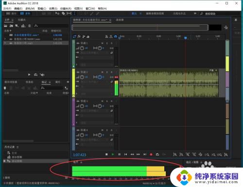
Task: Switch to Multitrack editor view
Action: [x=25, y=14]
